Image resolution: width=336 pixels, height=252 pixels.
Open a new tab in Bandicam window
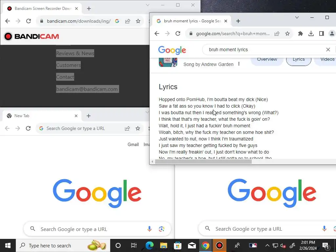(x=89, y=9)
